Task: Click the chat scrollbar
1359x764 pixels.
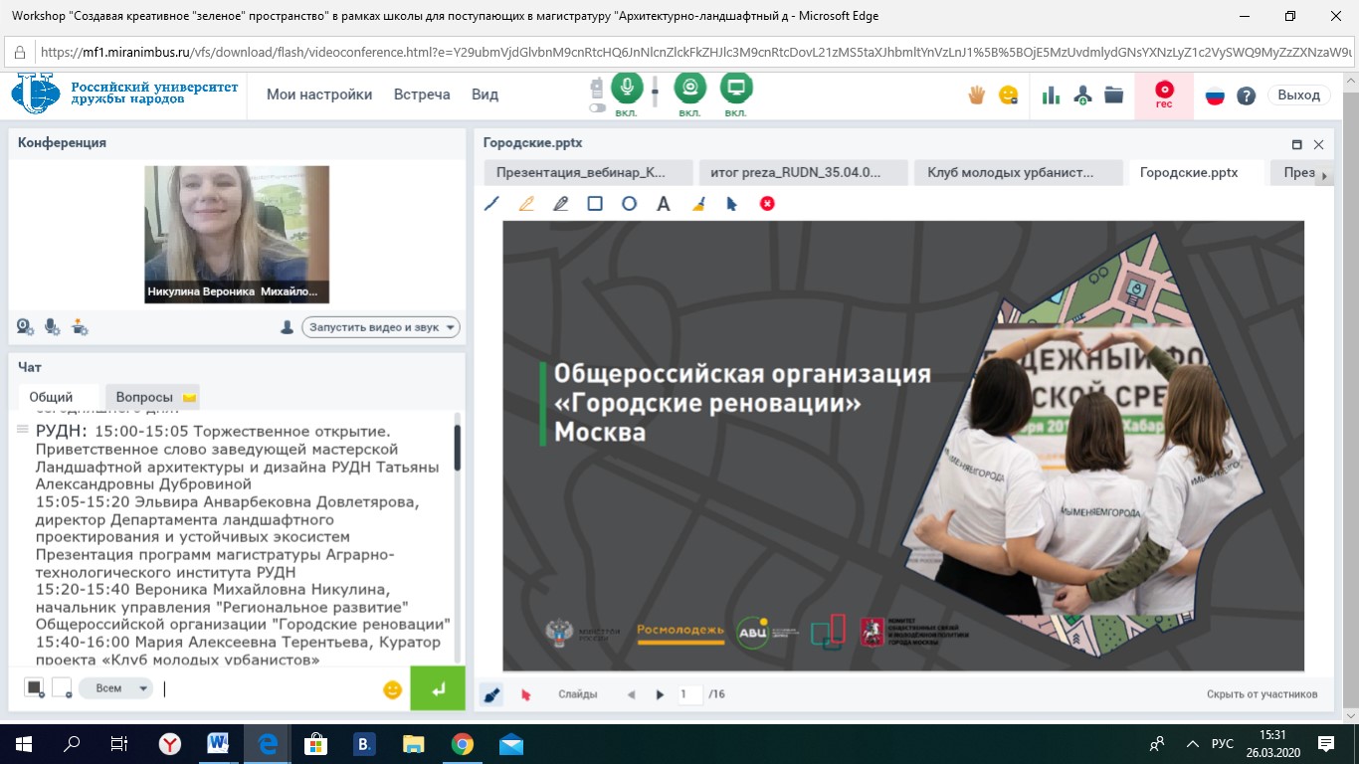Action: coord(458,448)
